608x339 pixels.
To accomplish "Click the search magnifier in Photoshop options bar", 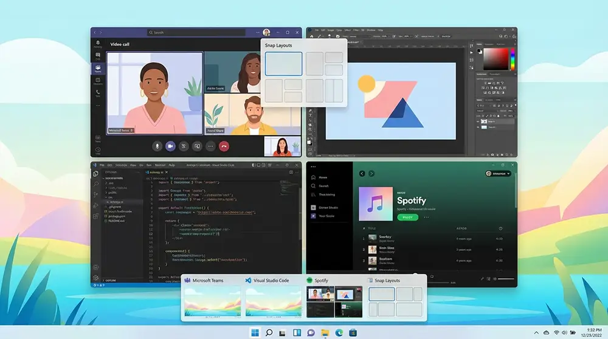I will coord(500,36).
